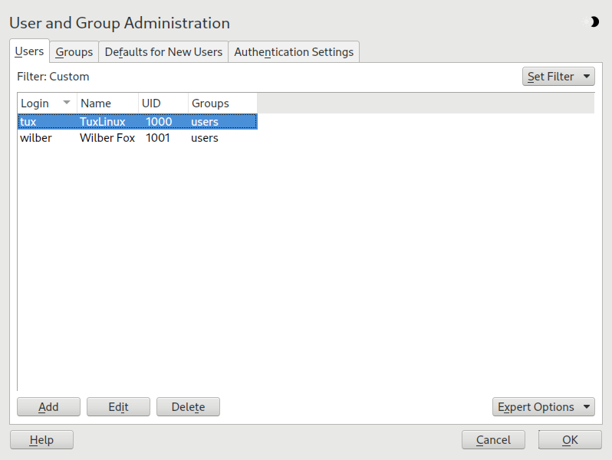Expand the Expert Options menu

pos(543,407)
